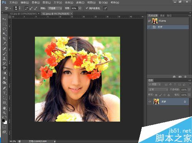Swap foreground and background colors

click(6, 117)
